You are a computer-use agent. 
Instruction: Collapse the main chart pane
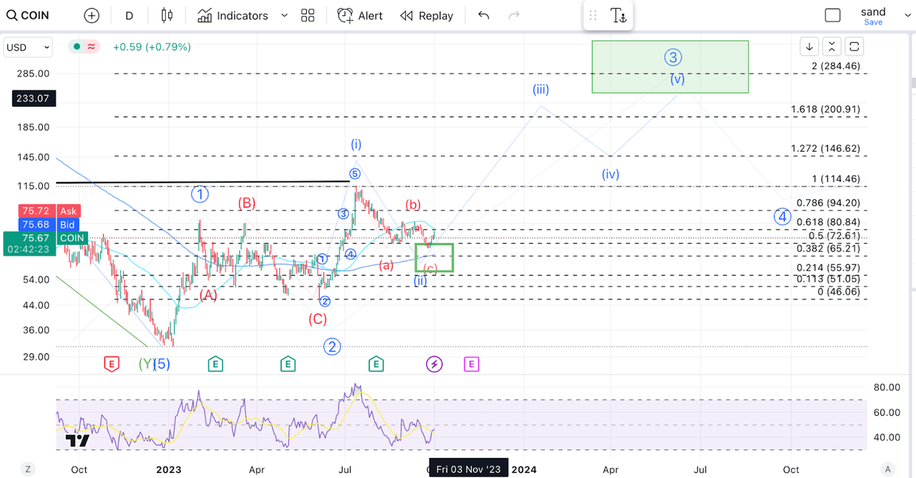tap(832, 47)
